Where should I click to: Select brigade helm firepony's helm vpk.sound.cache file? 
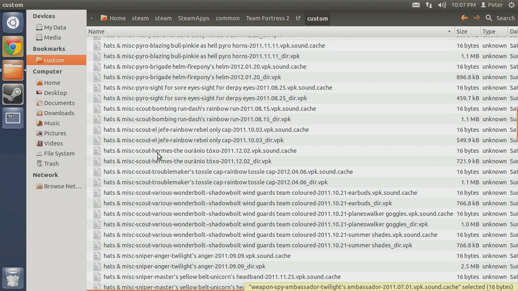(205, 67)
